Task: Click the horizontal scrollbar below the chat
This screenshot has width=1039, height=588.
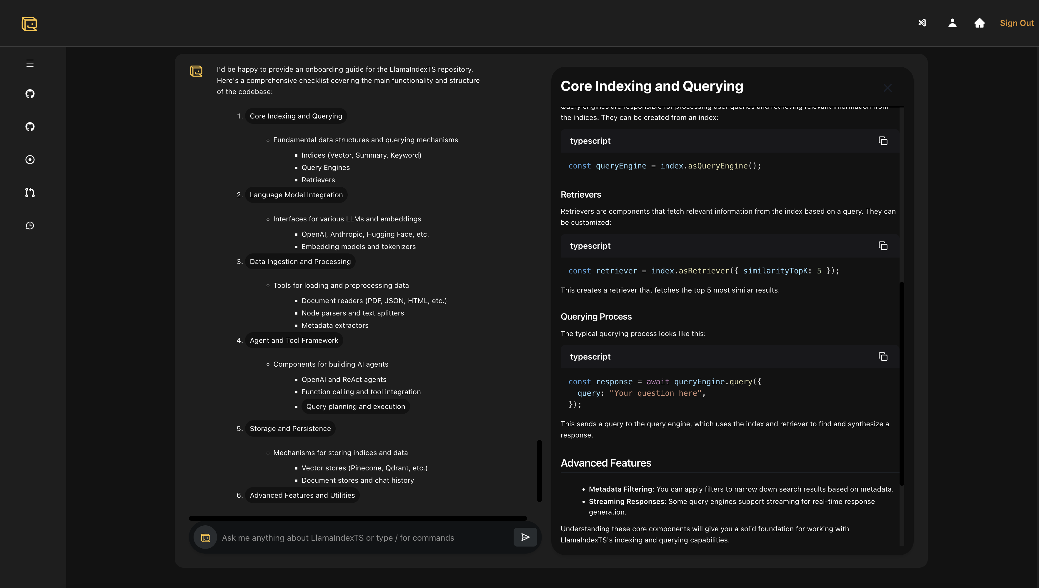Action: [358, 518]
